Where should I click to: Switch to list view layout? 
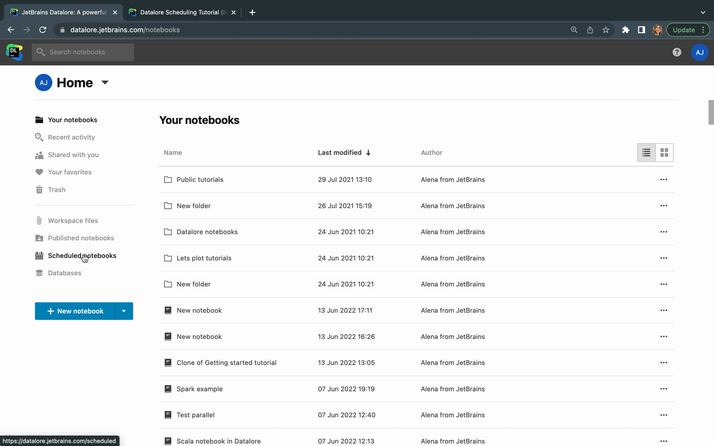[x=646, y=153]
